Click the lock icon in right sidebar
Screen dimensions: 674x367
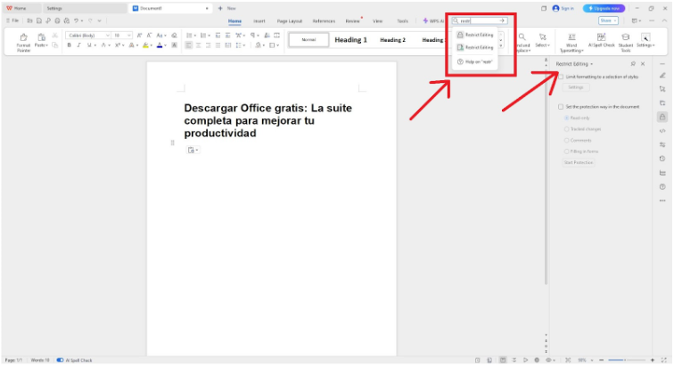662,117
